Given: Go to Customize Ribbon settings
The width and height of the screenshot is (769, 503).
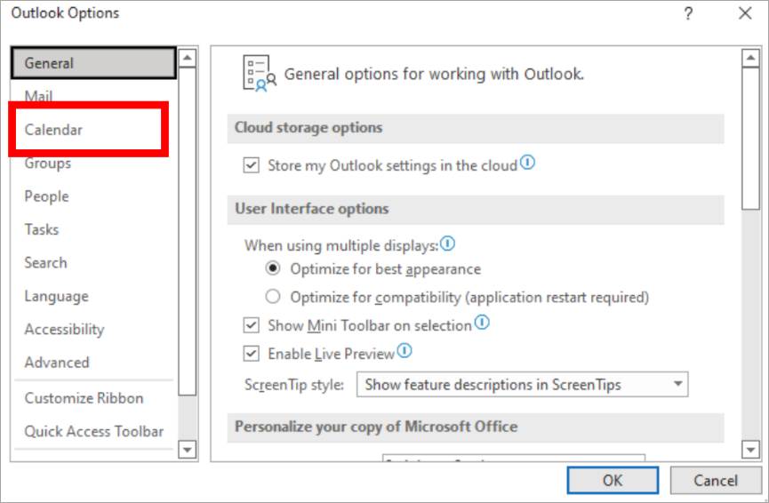Looking at the screenshot, I should tap(84, 398).
